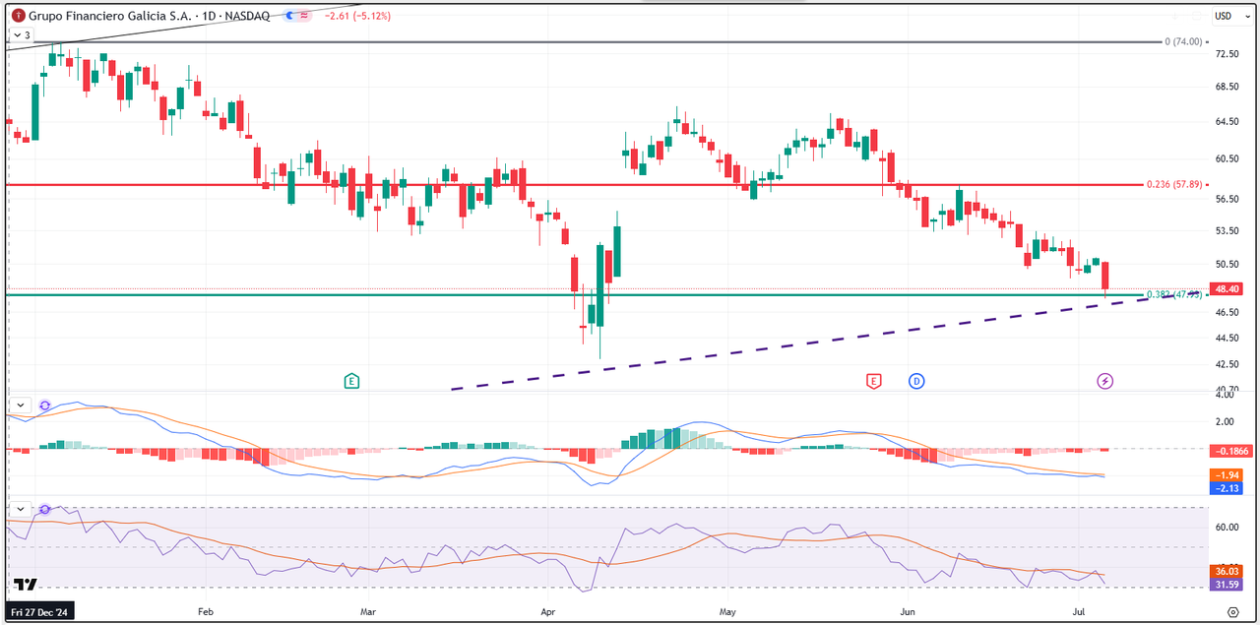Click the blue moon extended-hours session icon
The height and width of the screenshot is (625, 1260).
point(289,16)
